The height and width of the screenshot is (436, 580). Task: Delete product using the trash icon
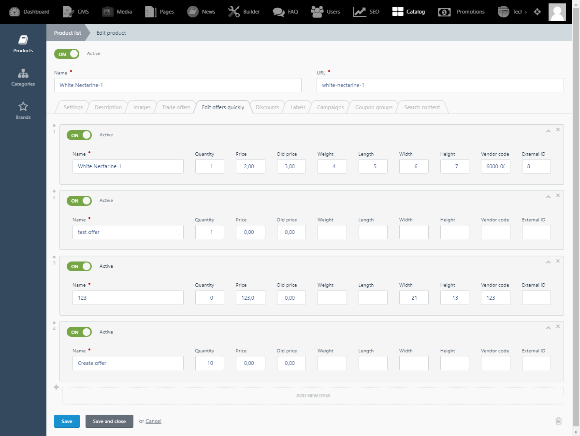tap(558, 421)
